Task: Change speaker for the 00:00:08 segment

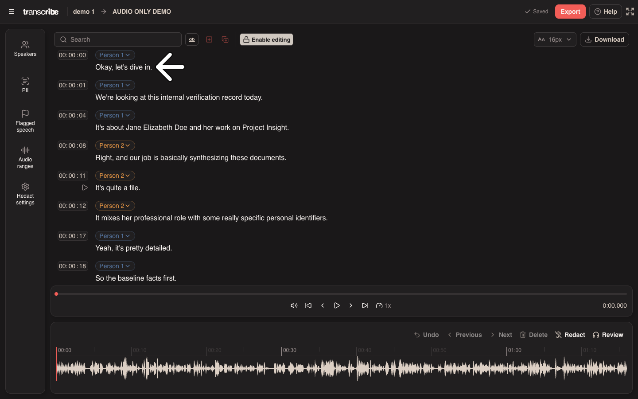Action: [115, 145]
